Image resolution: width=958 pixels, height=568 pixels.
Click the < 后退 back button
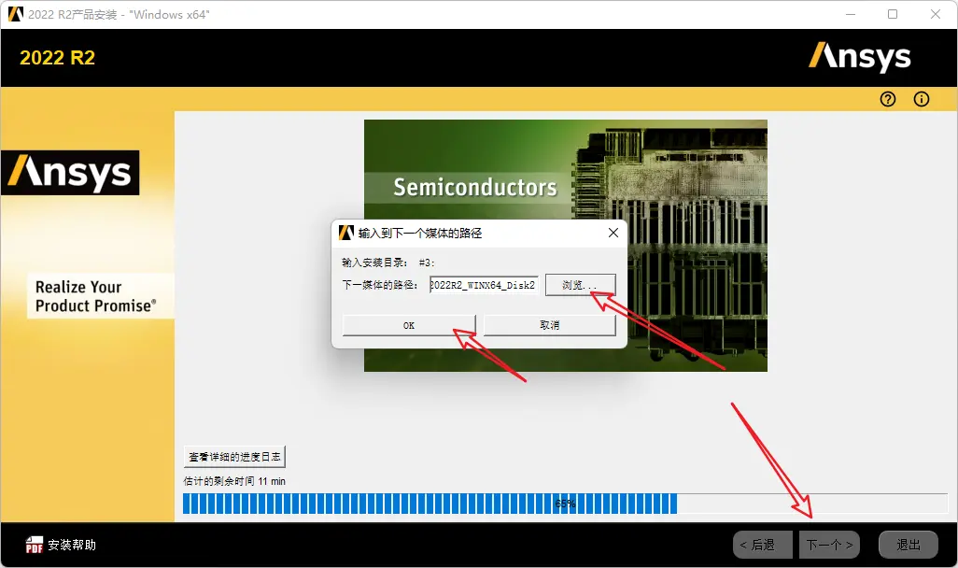pos(763,545)
